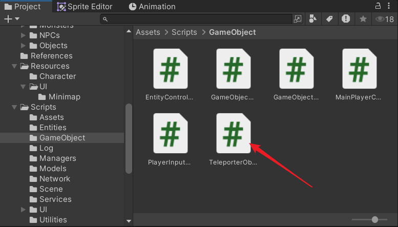This screenshot has width=398, height=227.
Task: Show console errors via the exclamation icon
Action: click(346, 19)
